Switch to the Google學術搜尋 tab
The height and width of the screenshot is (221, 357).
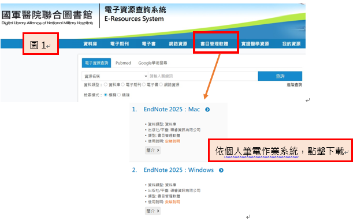click(153, 63)
